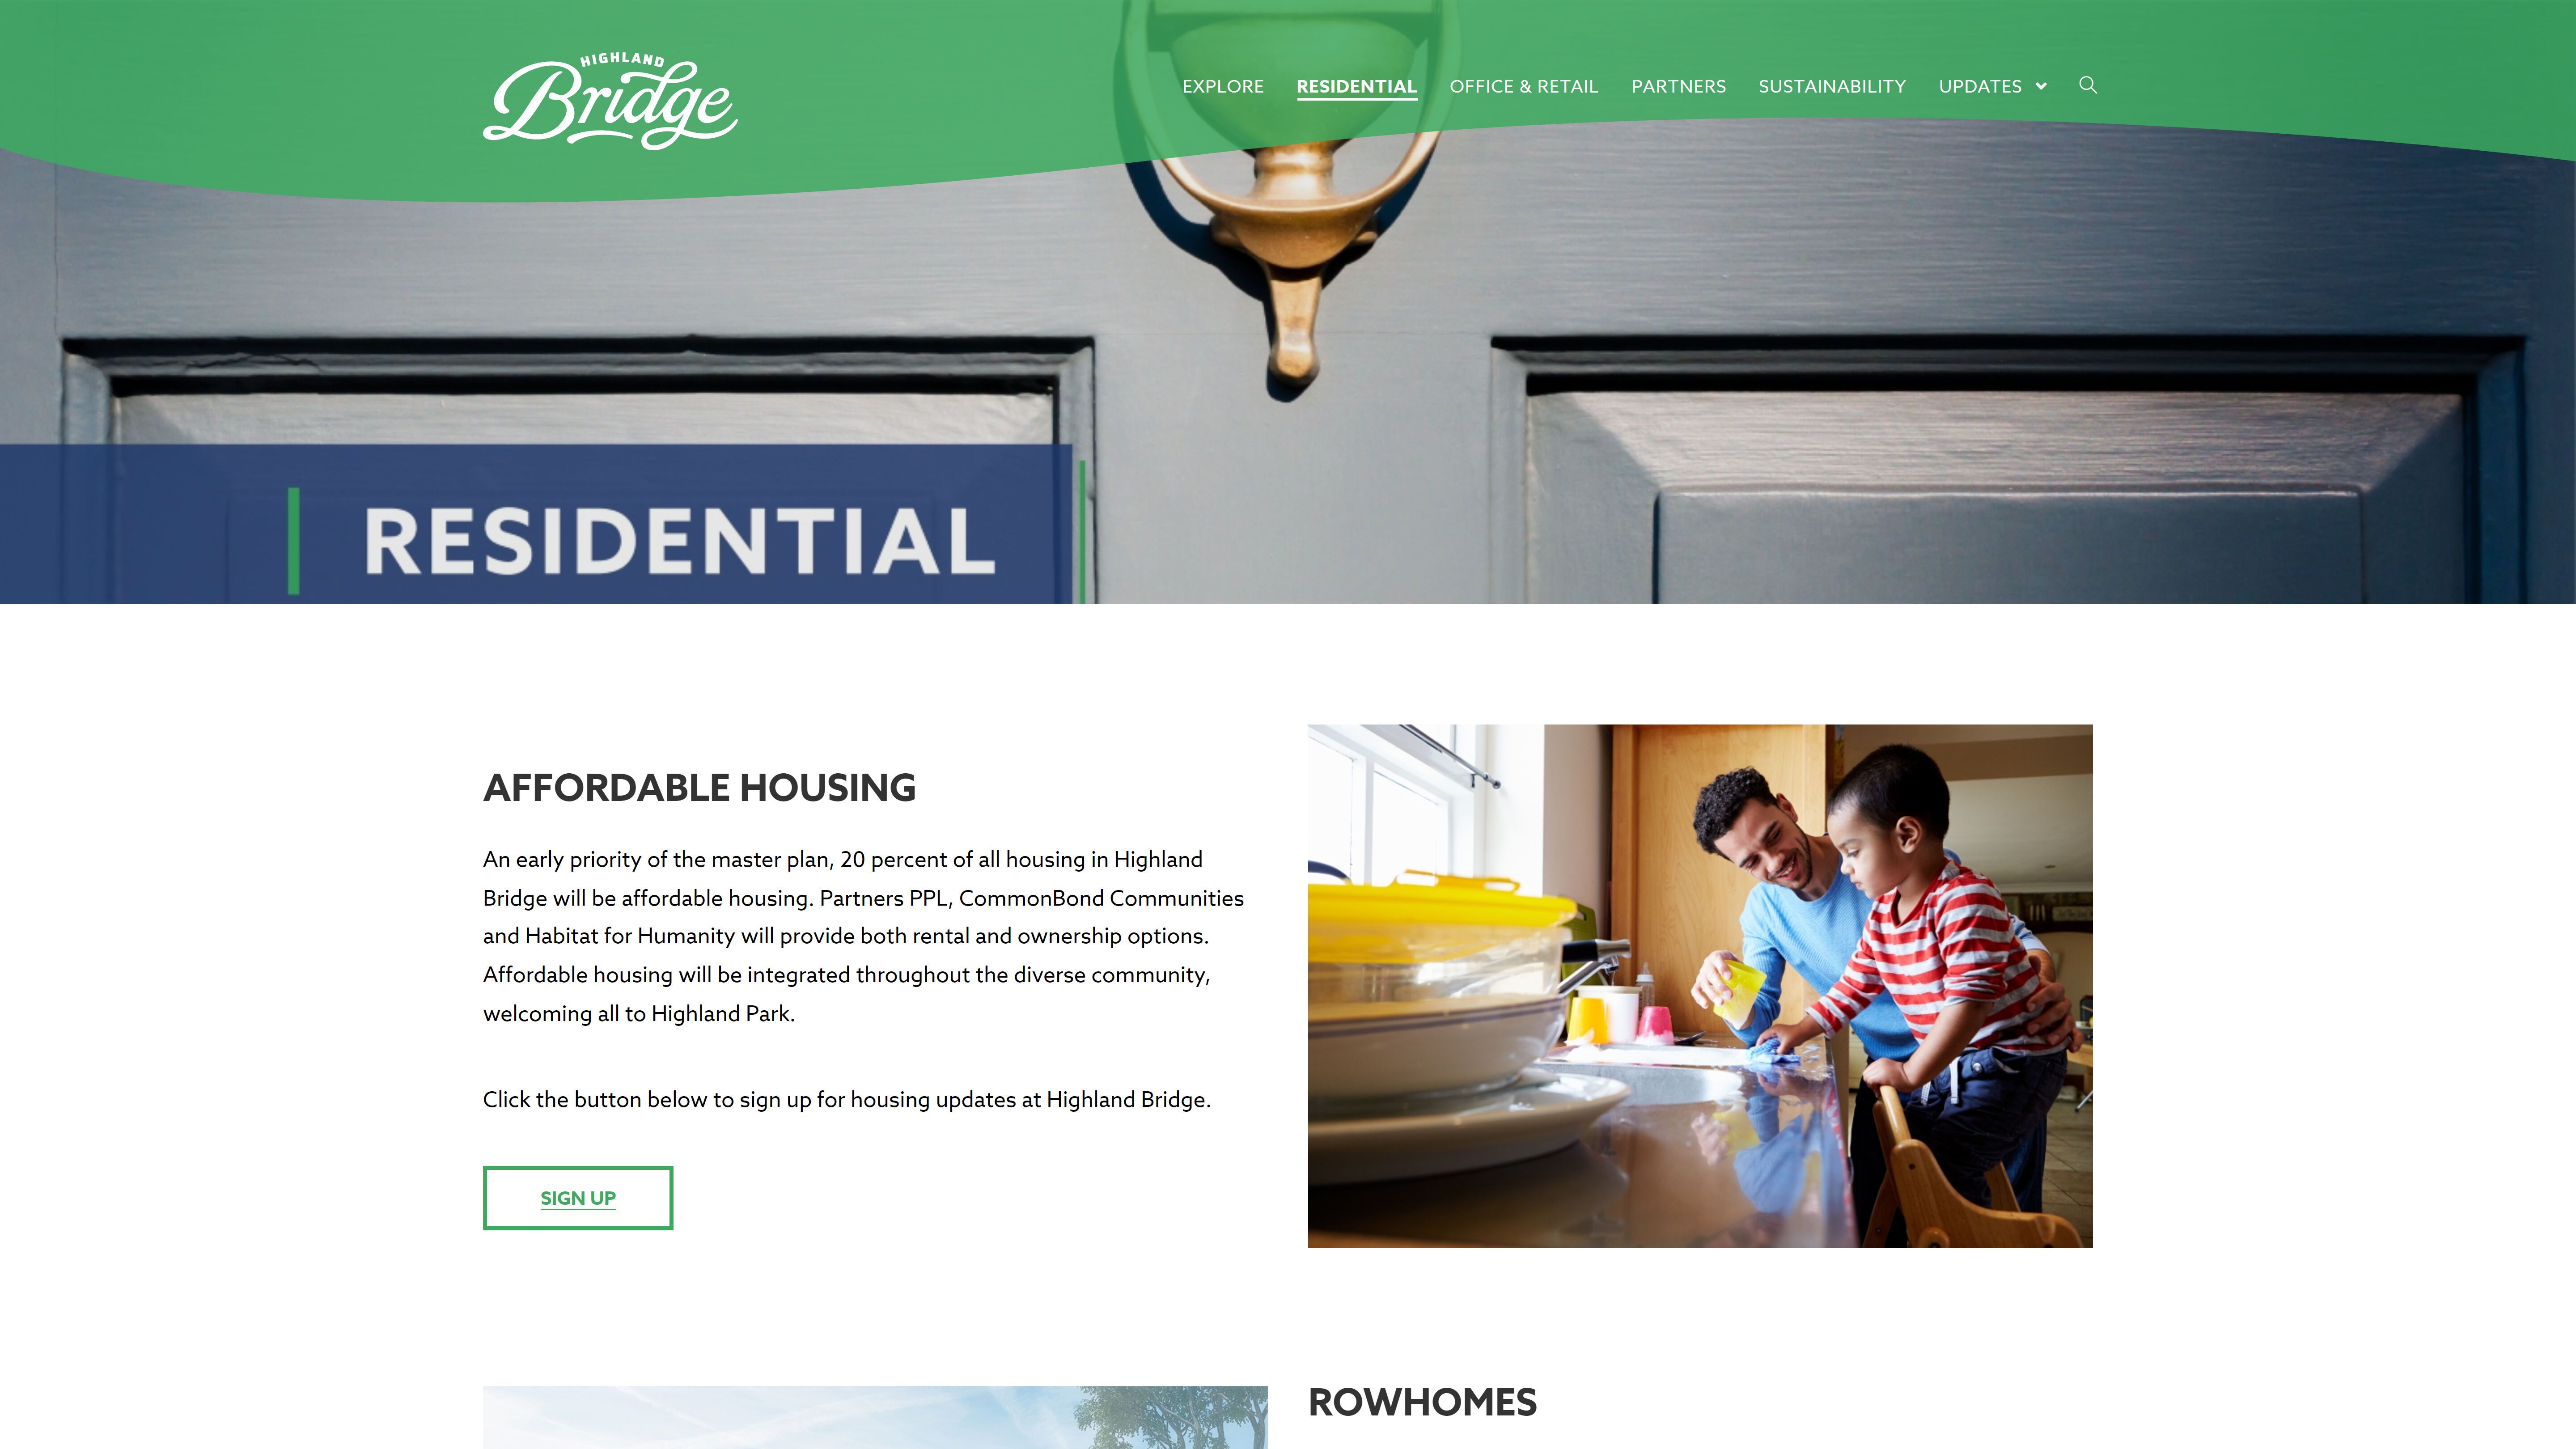Click the UPDATES dropdown chevron arrow
Image resolution: width=2576 pixels, height=1449 pixels.
tap(2042, 85)
